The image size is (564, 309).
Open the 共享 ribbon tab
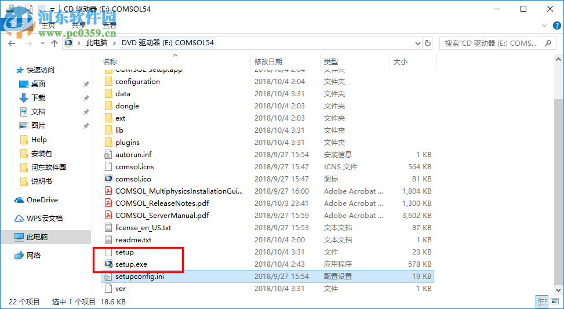tap(78, 26)
